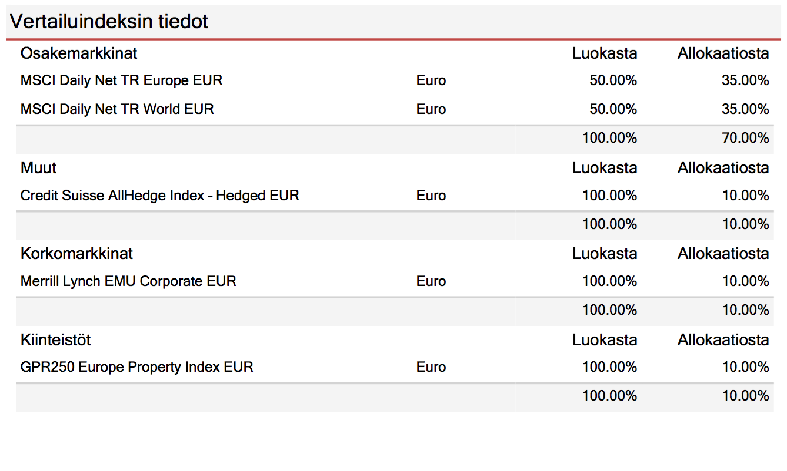Select MSCI Daily Net TR World EUR row
Viewport: 787px width, 471px height.
click(395, 109)
